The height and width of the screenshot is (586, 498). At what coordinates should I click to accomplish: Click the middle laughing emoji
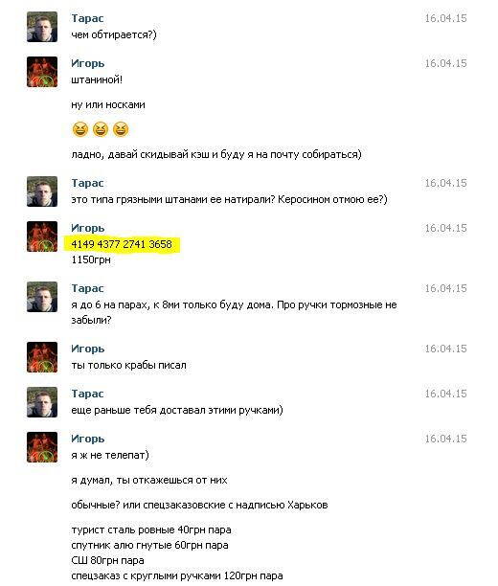pyautogui.click(x=101, y=129)
